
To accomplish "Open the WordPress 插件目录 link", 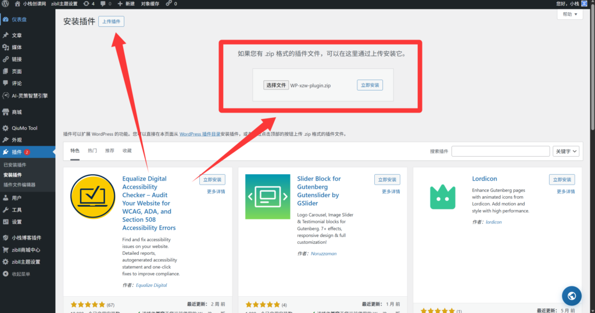I will point(200,134).
